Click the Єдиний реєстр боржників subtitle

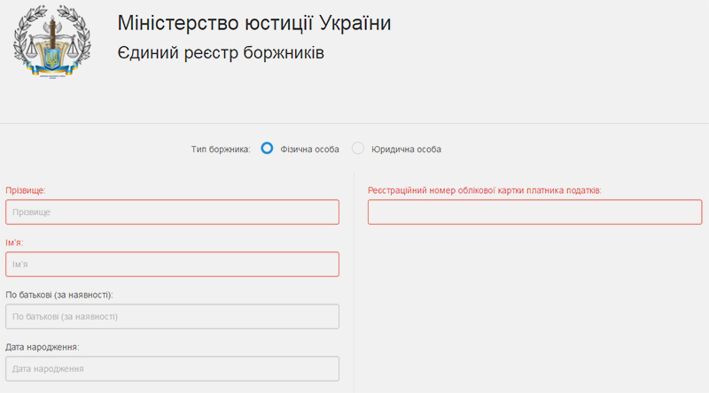221,53
